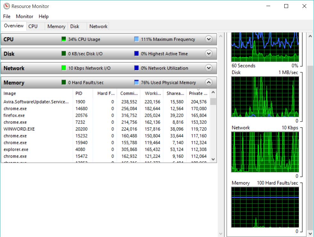This screenshot has width=314, height=237.
Task: Expand the Disk section chevron
Action: [209, 53]
